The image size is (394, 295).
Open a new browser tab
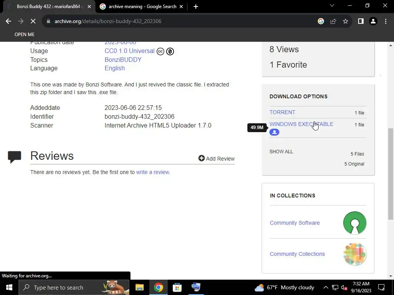click(196, 7)
